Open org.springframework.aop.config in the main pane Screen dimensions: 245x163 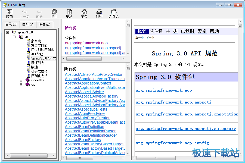(172, 143)
